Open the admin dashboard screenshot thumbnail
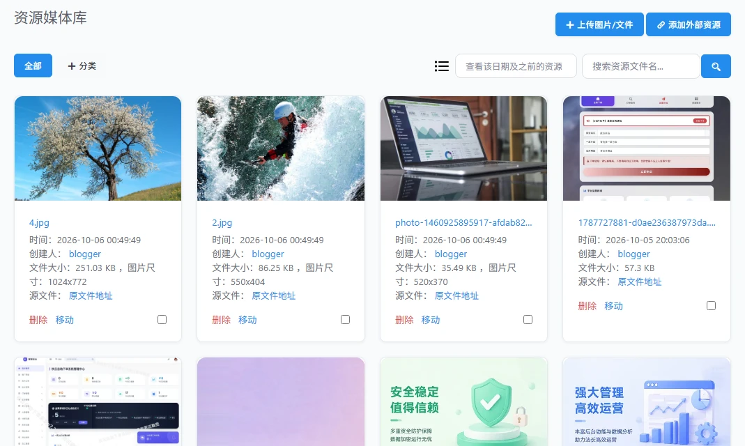 tap(98, 402)
